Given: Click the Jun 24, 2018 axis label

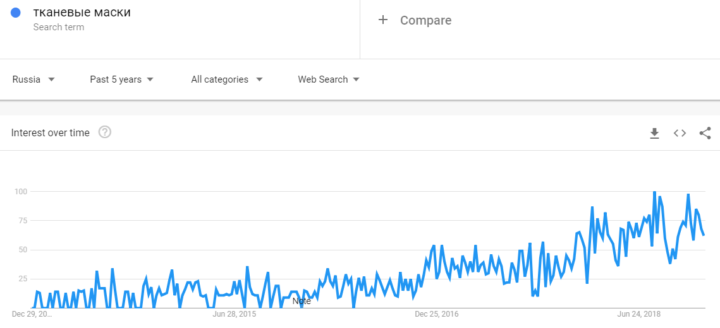Looking at the screenshot, I should coord(638,313).
